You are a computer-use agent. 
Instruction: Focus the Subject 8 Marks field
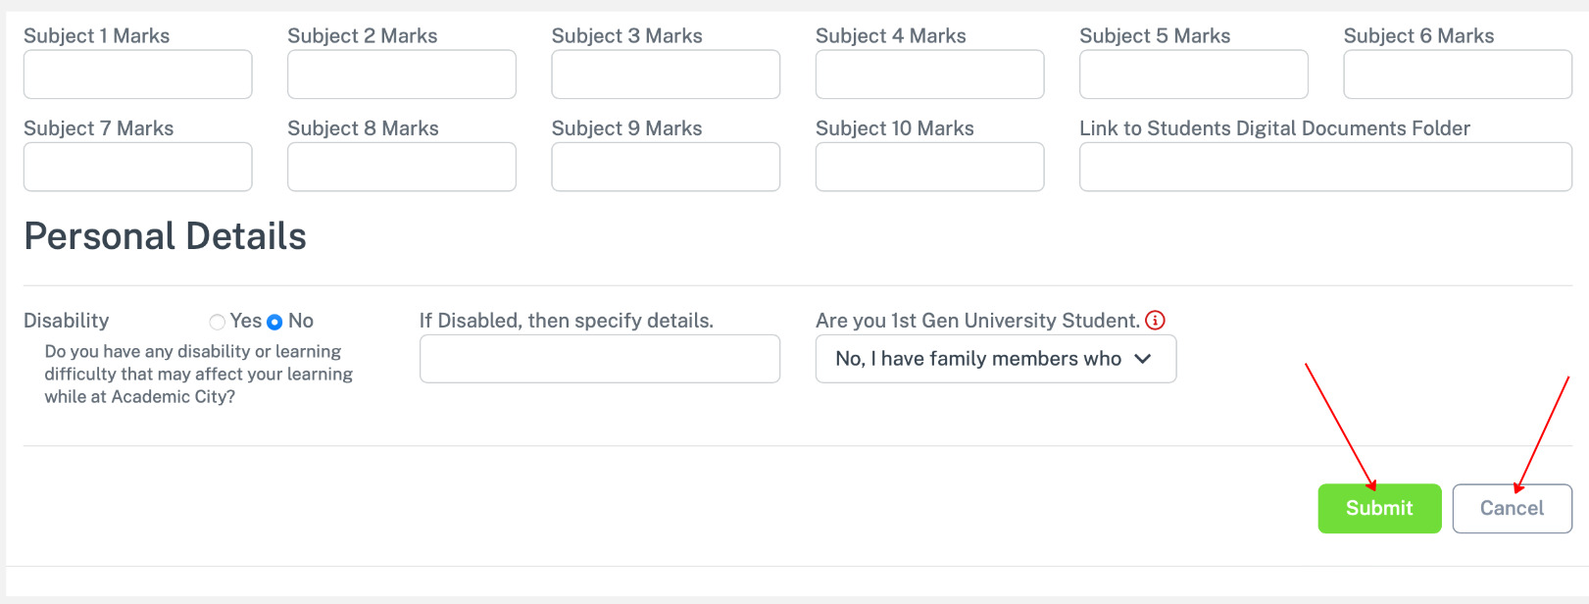pyautogui.click(x=402, y=167)
